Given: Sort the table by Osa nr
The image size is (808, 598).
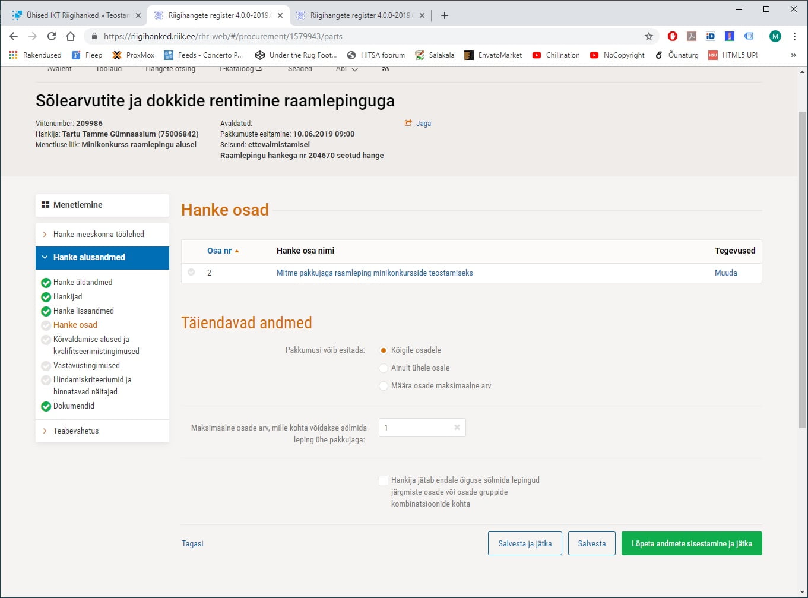Looking at the screenshot, I should [x=223, y=251].
